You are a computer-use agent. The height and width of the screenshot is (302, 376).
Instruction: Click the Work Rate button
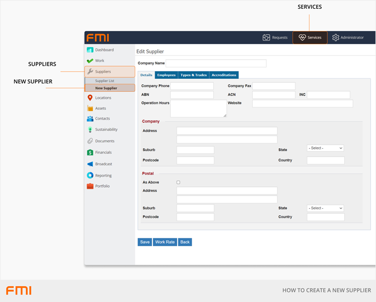click(x=165, y=242)
